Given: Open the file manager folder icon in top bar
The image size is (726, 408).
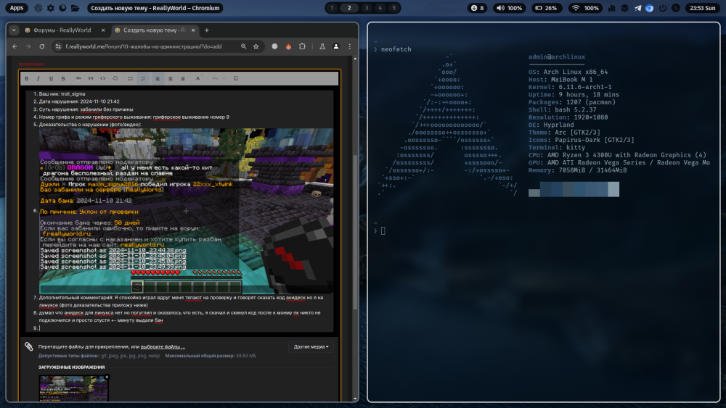Looking at the screenshot, I should pos(75,8).
